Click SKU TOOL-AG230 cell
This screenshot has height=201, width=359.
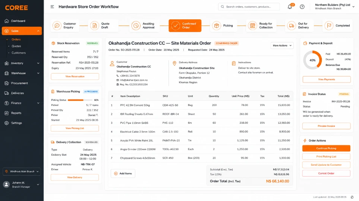coord(170,149)
